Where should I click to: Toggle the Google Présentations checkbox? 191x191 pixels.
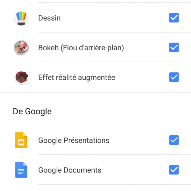(x=174, y=140)
